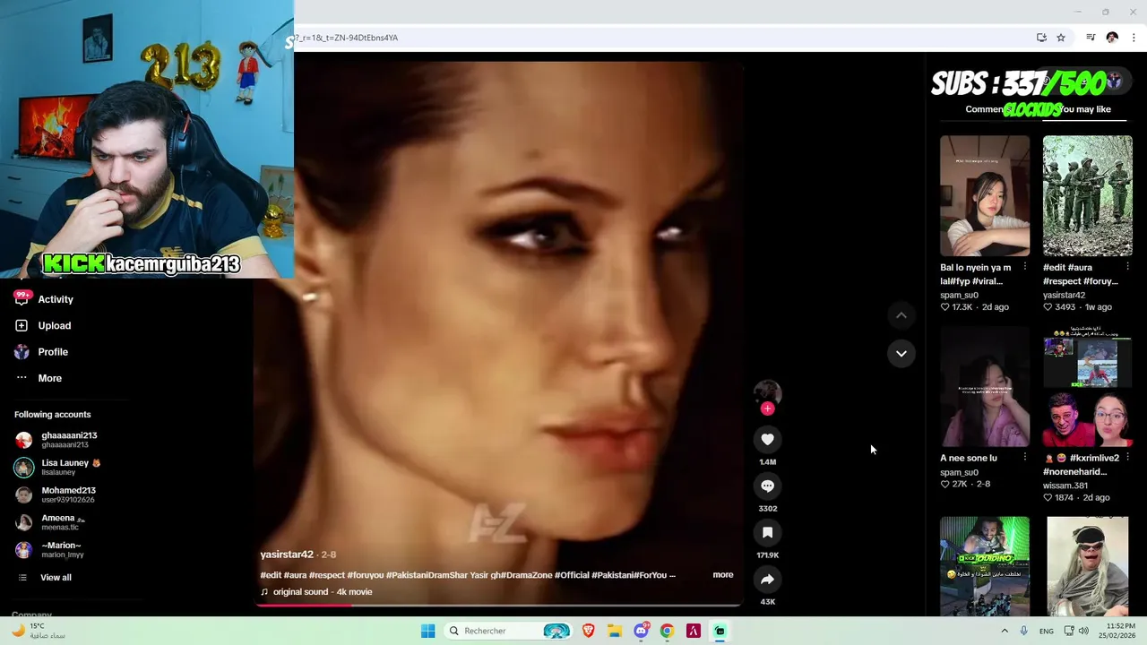Switch to the You may like tab
The width and height of the screenshot is (1147, 645).
(x=1085, y=109)
